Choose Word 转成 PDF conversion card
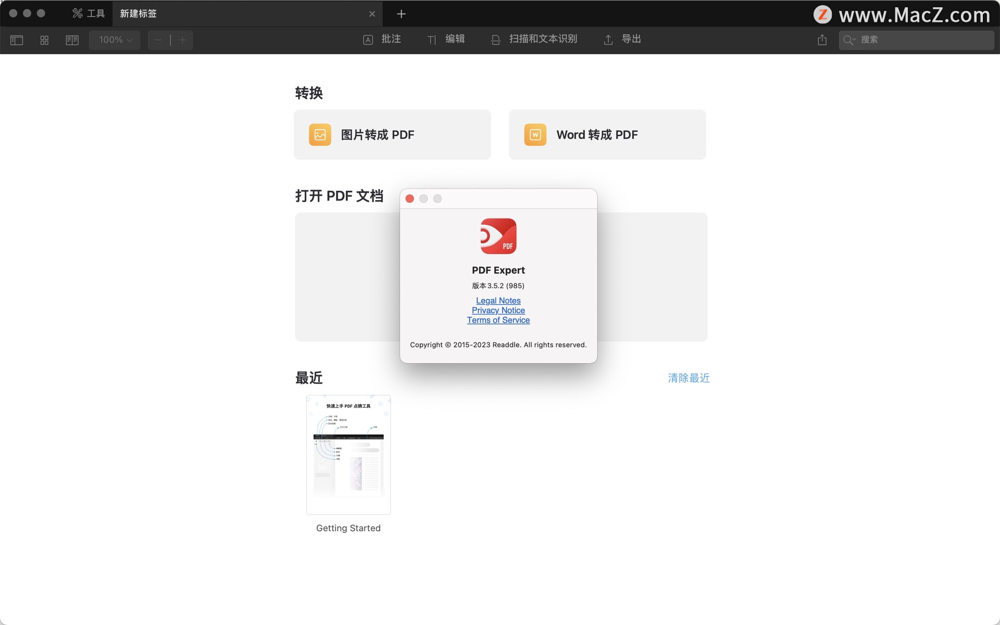Image resolution: width=1000 pixels, height=625 pixels. [607, 135]
